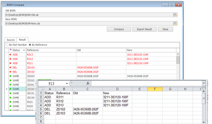Browse for the New BOM file
Image resolution: width=212 pixels, height=124 pixels.
click(x=175, y=23)
